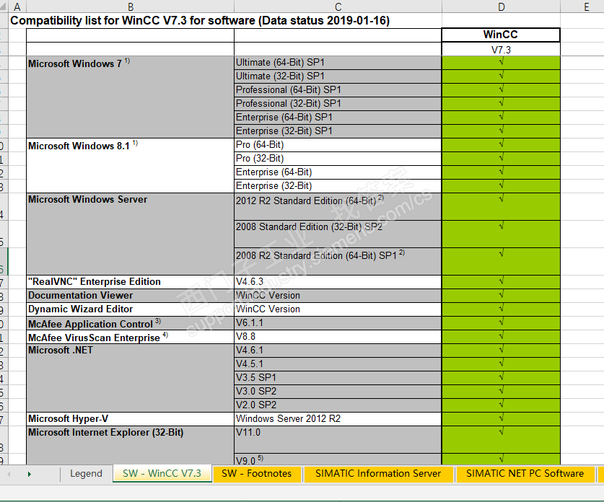604x502 pixels.
Task: Select WinCC Version cell beside Dynamic Wizard Editor
Action: click(x=338, y=309)
